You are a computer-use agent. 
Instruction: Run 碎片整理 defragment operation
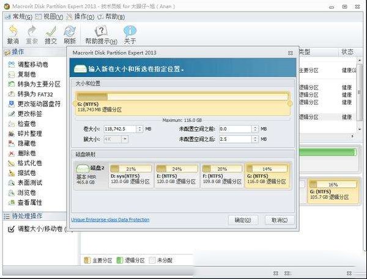(24, 133)
